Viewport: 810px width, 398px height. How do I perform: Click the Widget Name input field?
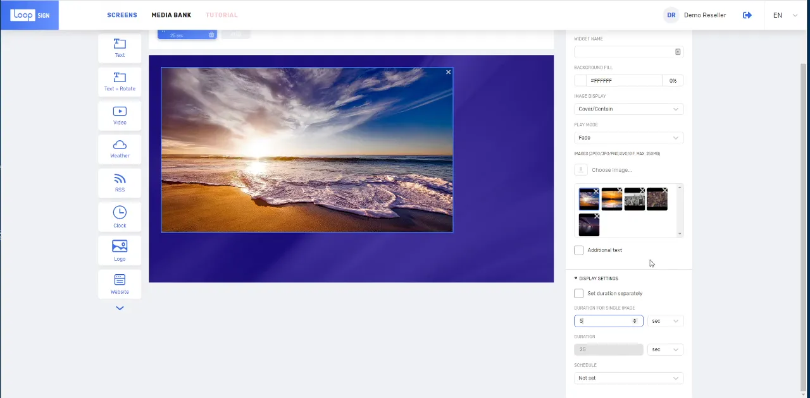(628, 52)
